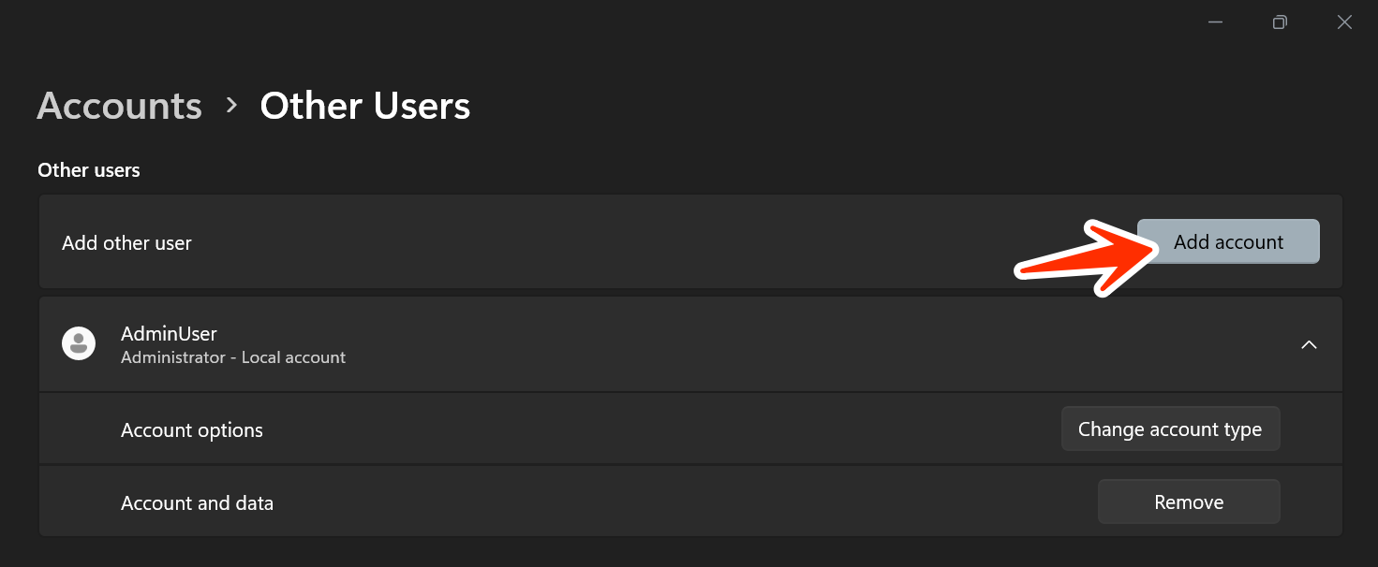The image size is (1378, 567).
Task: Go back to the Accounts breadcrumb
Action: 119,106
